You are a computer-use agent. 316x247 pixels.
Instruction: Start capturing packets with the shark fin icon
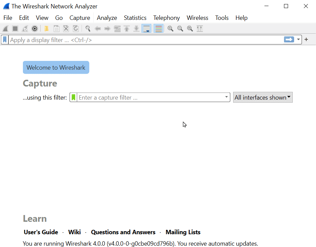click(x=5, y=29)
